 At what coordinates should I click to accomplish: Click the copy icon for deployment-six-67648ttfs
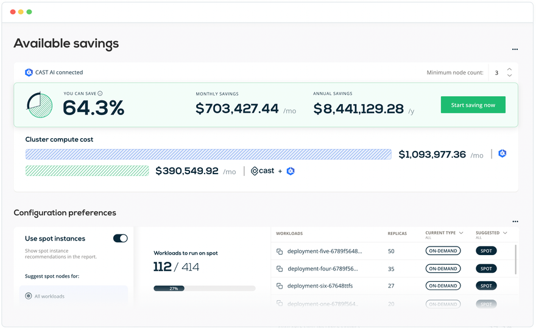click(x=280, y=286)
